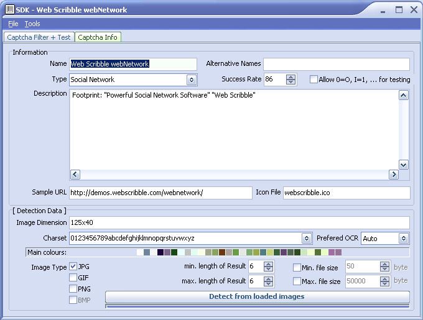Switch to Captcha Filter + Test tab
This screenshot has height=320, width=423.
pyautogui.click(x=39, y=37)
